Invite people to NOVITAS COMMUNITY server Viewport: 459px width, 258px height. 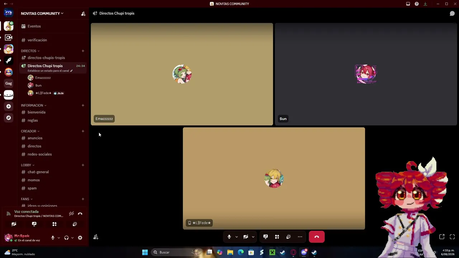[x=83, y=14]
